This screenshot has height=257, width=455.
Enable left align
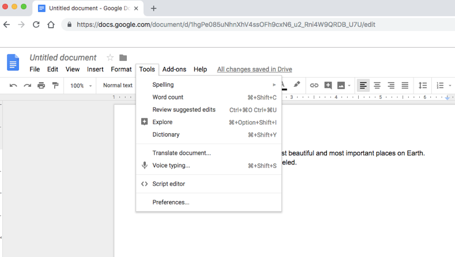pos(363,85)
